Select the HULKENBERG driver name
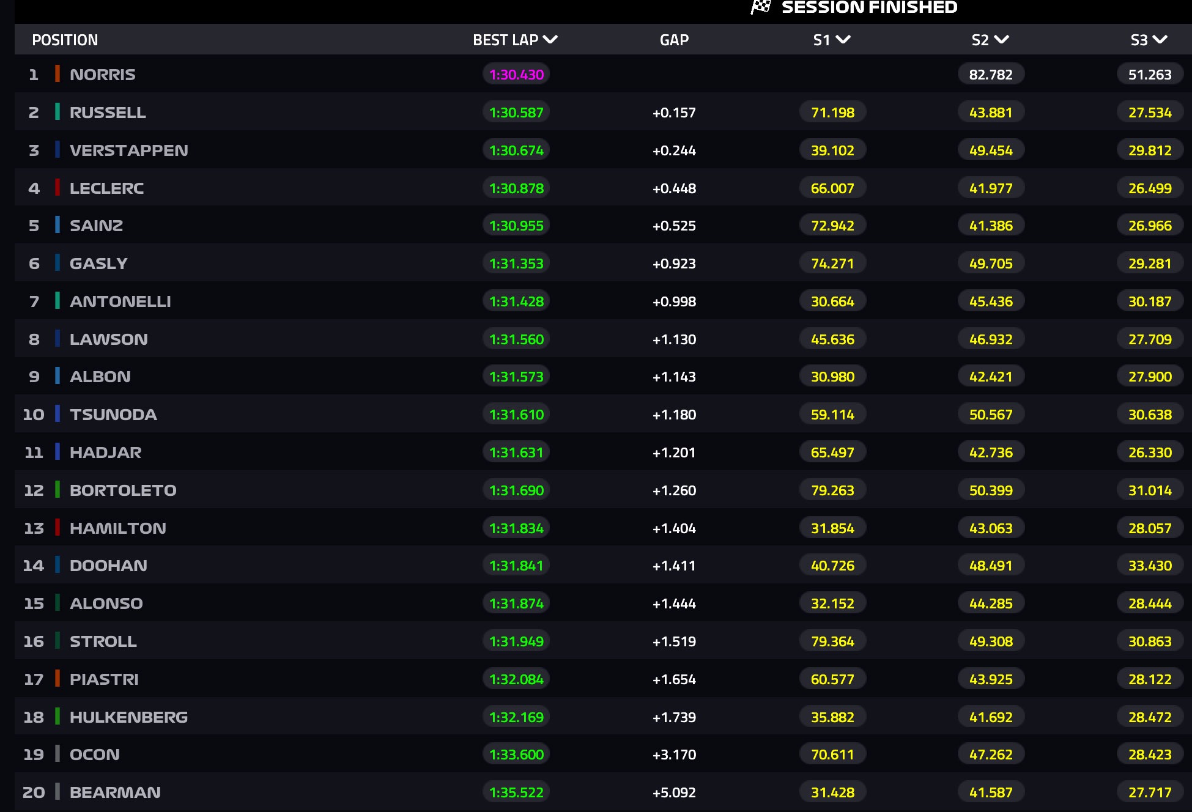Image resolution: width=1192 pixels, height=812 pixels. pyautogui.click(x=128, y=717)
